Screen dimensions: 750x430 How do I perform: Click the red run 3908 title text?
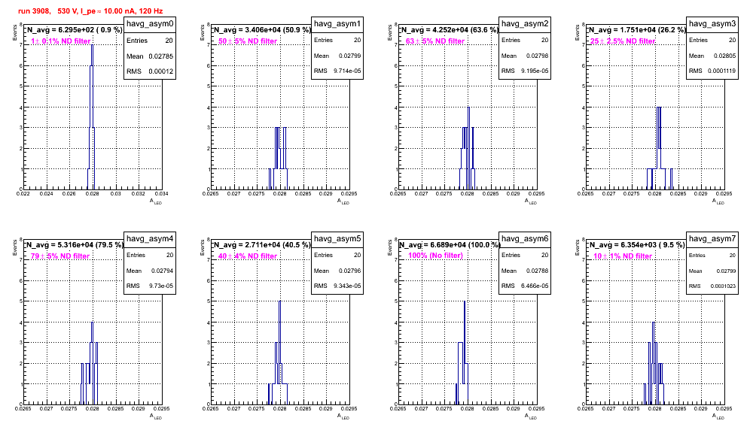tap(90, 11)
